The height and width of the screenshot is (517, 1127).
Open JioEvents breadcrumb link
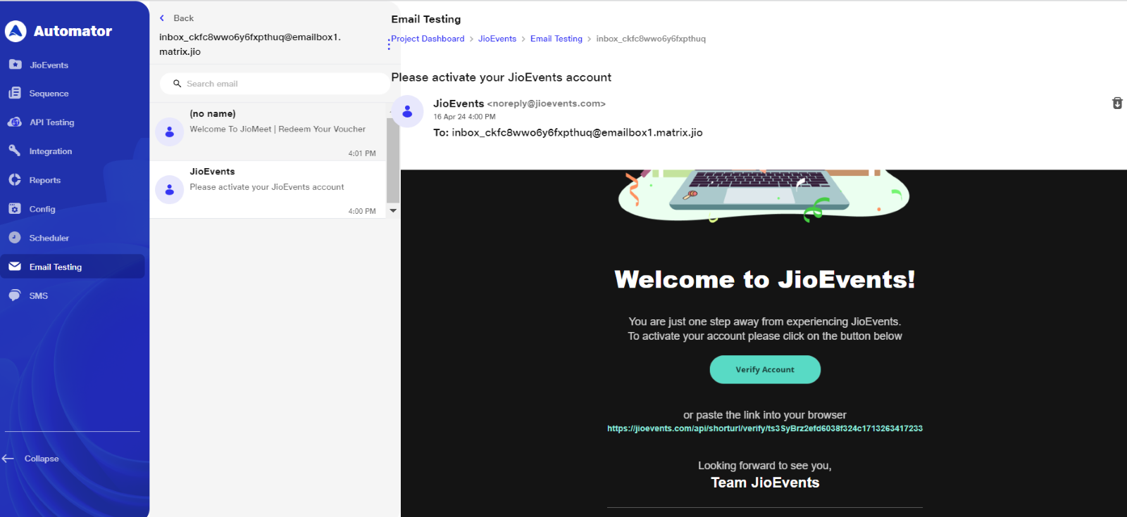497,39
